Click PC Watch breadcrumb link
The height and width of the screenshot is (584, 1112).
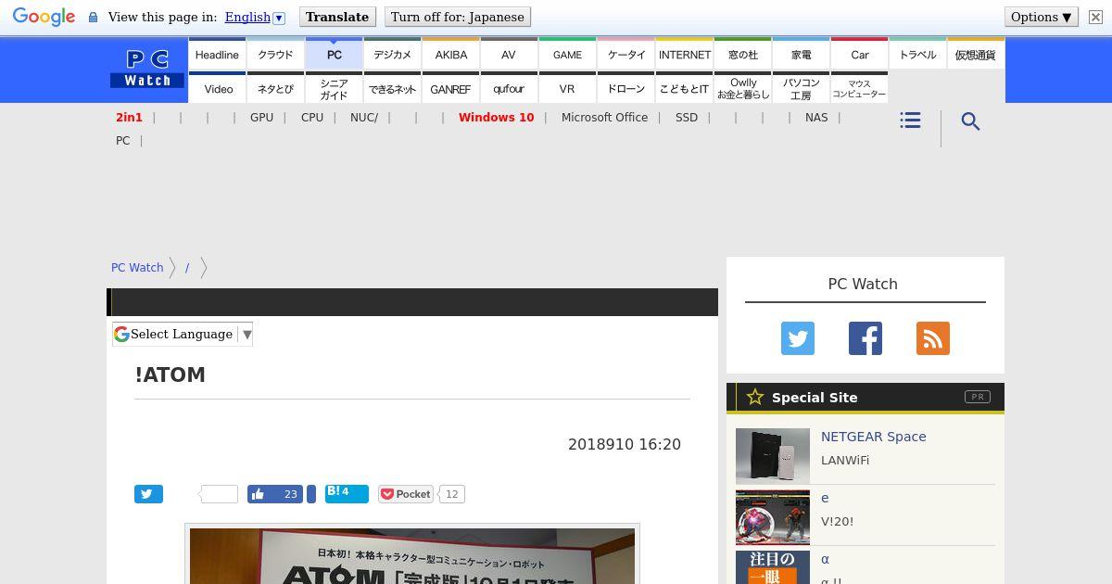click(x=137, y=267)
